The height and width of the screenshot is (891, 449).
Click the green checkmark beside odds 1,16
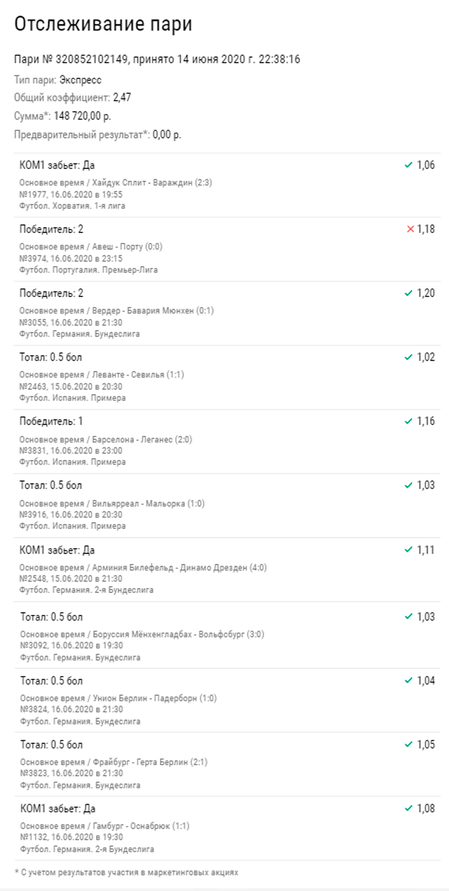(x=409, y=421)
